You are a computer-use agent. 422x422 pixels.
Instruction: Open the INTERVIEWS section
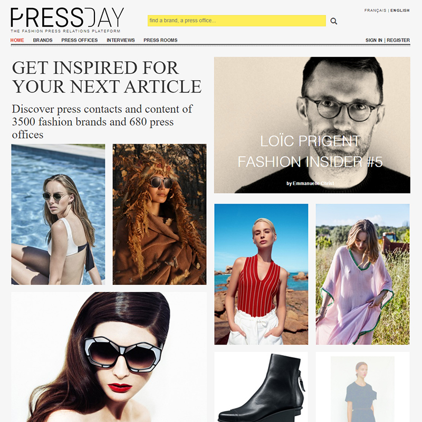121,40
